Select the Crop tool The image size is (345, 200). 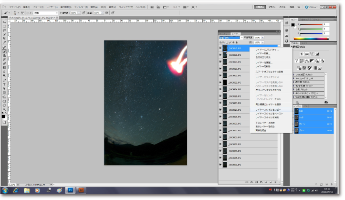coord(4,39)
